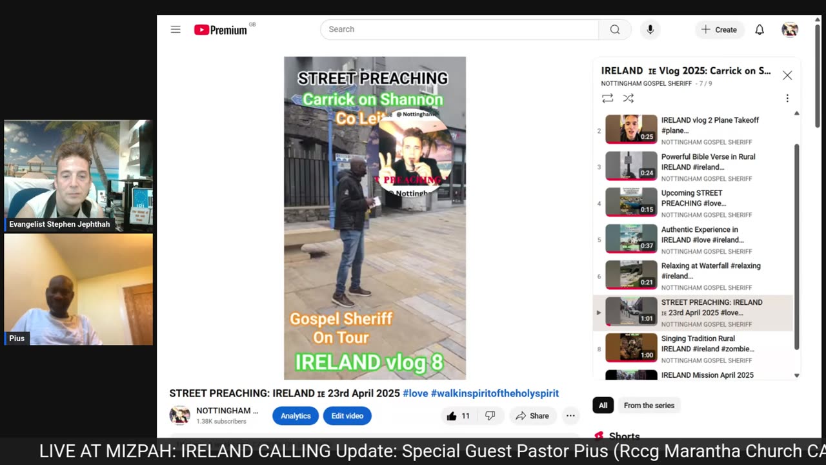Select Evangelist Stephen Jephthah webcam feed
This screenshot has width=826, height=465.
click(x=79, y=176)
